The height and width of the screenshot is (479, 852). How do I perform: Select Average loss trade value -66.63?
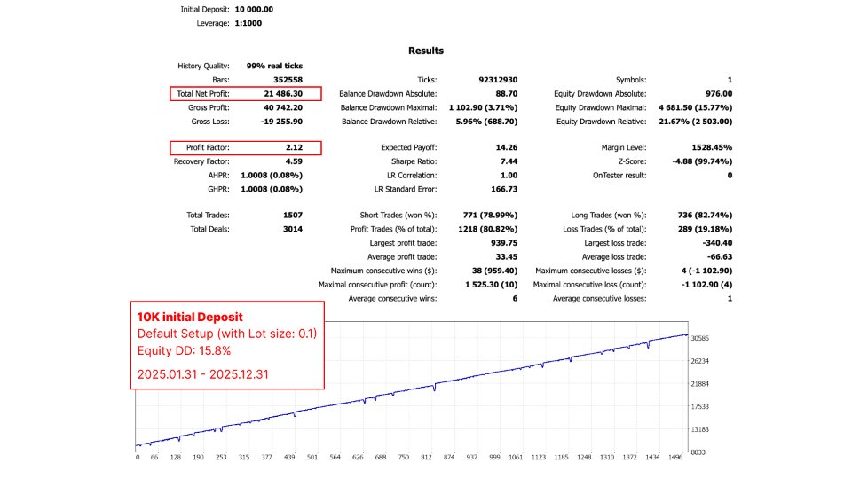[x=720, y=257]
